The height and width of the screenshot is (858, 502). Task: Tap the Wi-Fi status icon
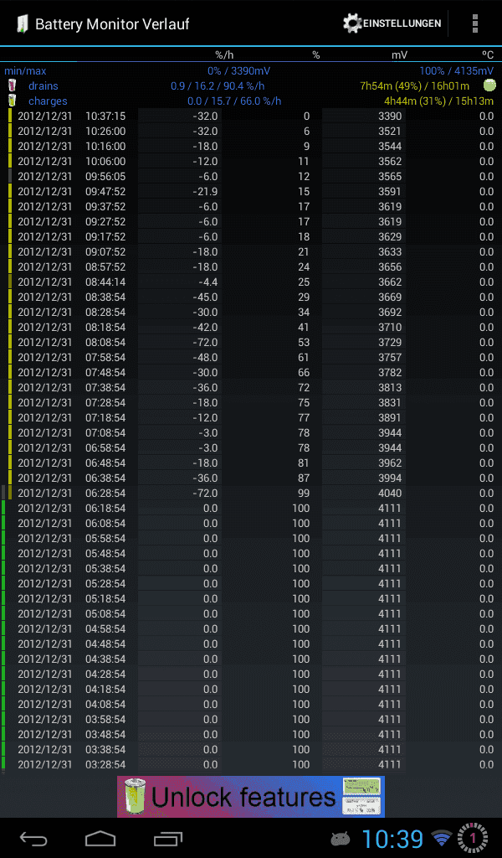click(442, 838)
